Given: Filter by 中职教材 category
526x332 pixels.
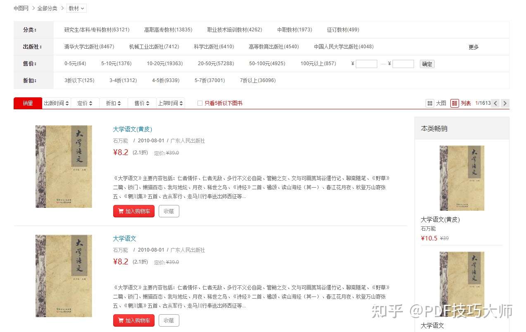Looking at the screenshot, I should point(295,30).
